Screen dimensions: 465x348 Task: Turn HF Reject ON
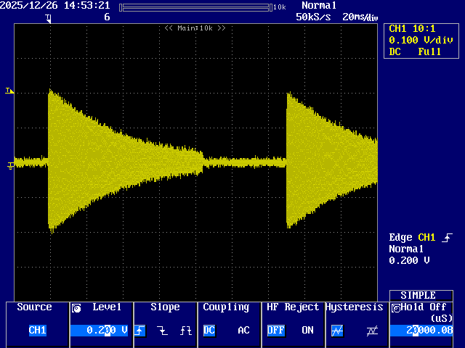tap(307, 331)
